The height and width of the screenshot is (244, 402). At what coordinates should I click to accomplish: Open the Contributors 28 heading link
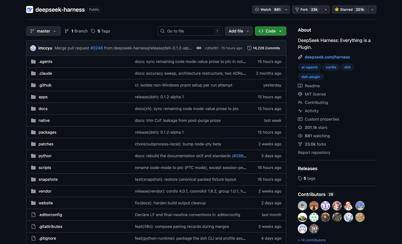317,194
